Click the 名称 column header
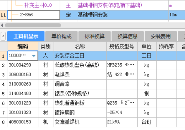Viewport: 185px width, 130px height. 80,46
